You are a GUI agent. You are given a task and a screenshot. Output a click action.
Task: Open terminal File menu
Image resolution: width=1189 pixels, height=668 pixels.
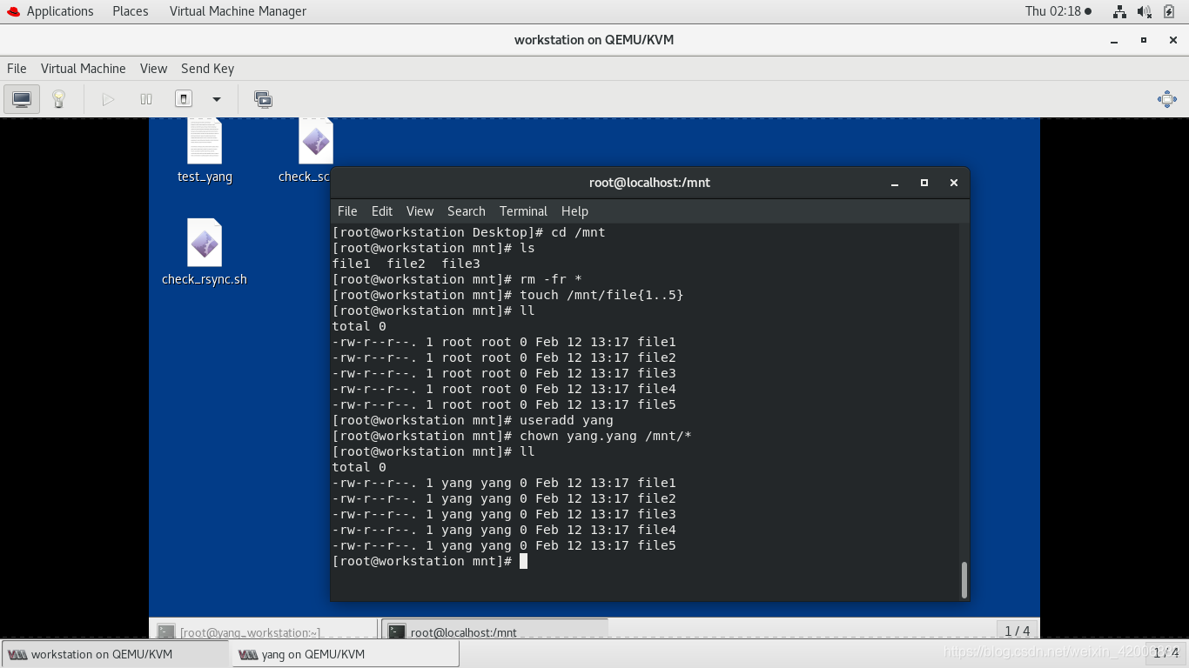click(347, 211)
